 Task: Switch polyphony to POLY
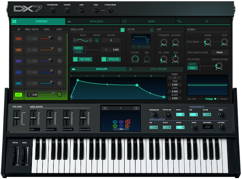tap(192, 68)
